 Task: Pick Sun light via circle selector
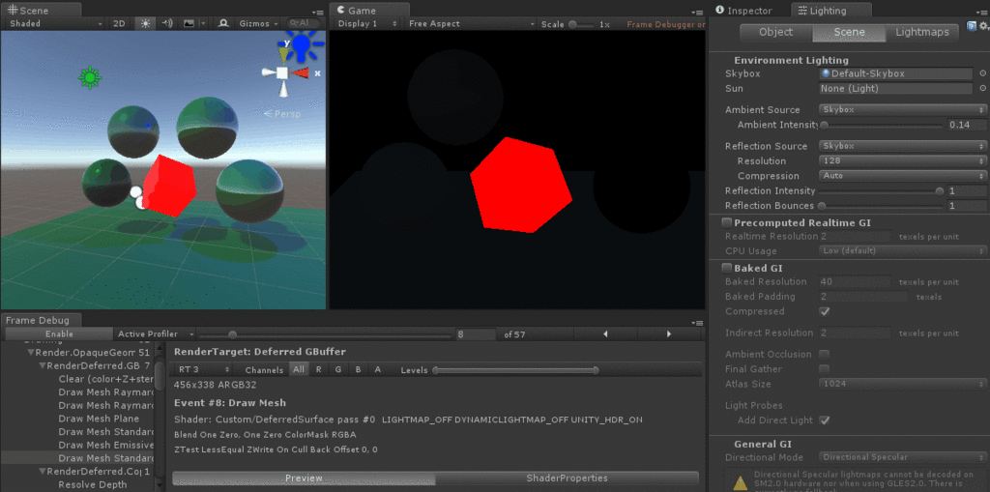pos(982,88)
